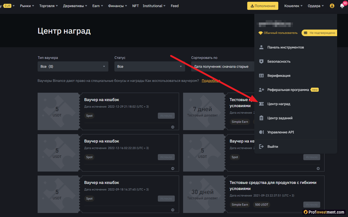Click Истекло on the voucher expiring 2022-09-18
The height and width of the screenshot is (217, 348).
tap(166, 199)
